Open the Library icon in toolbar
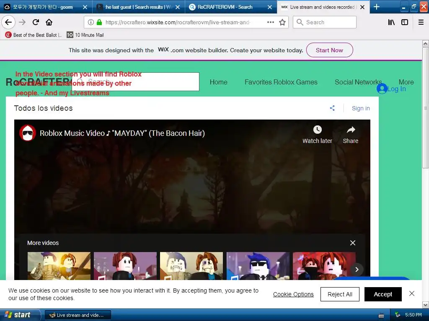 coord(391,22)
